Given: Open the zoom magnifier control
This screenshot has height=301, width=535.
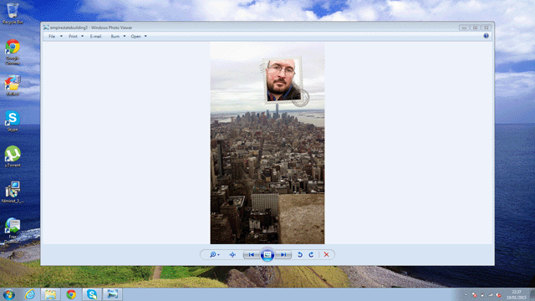Looking at the screenshot, I should tap(214, 254).
